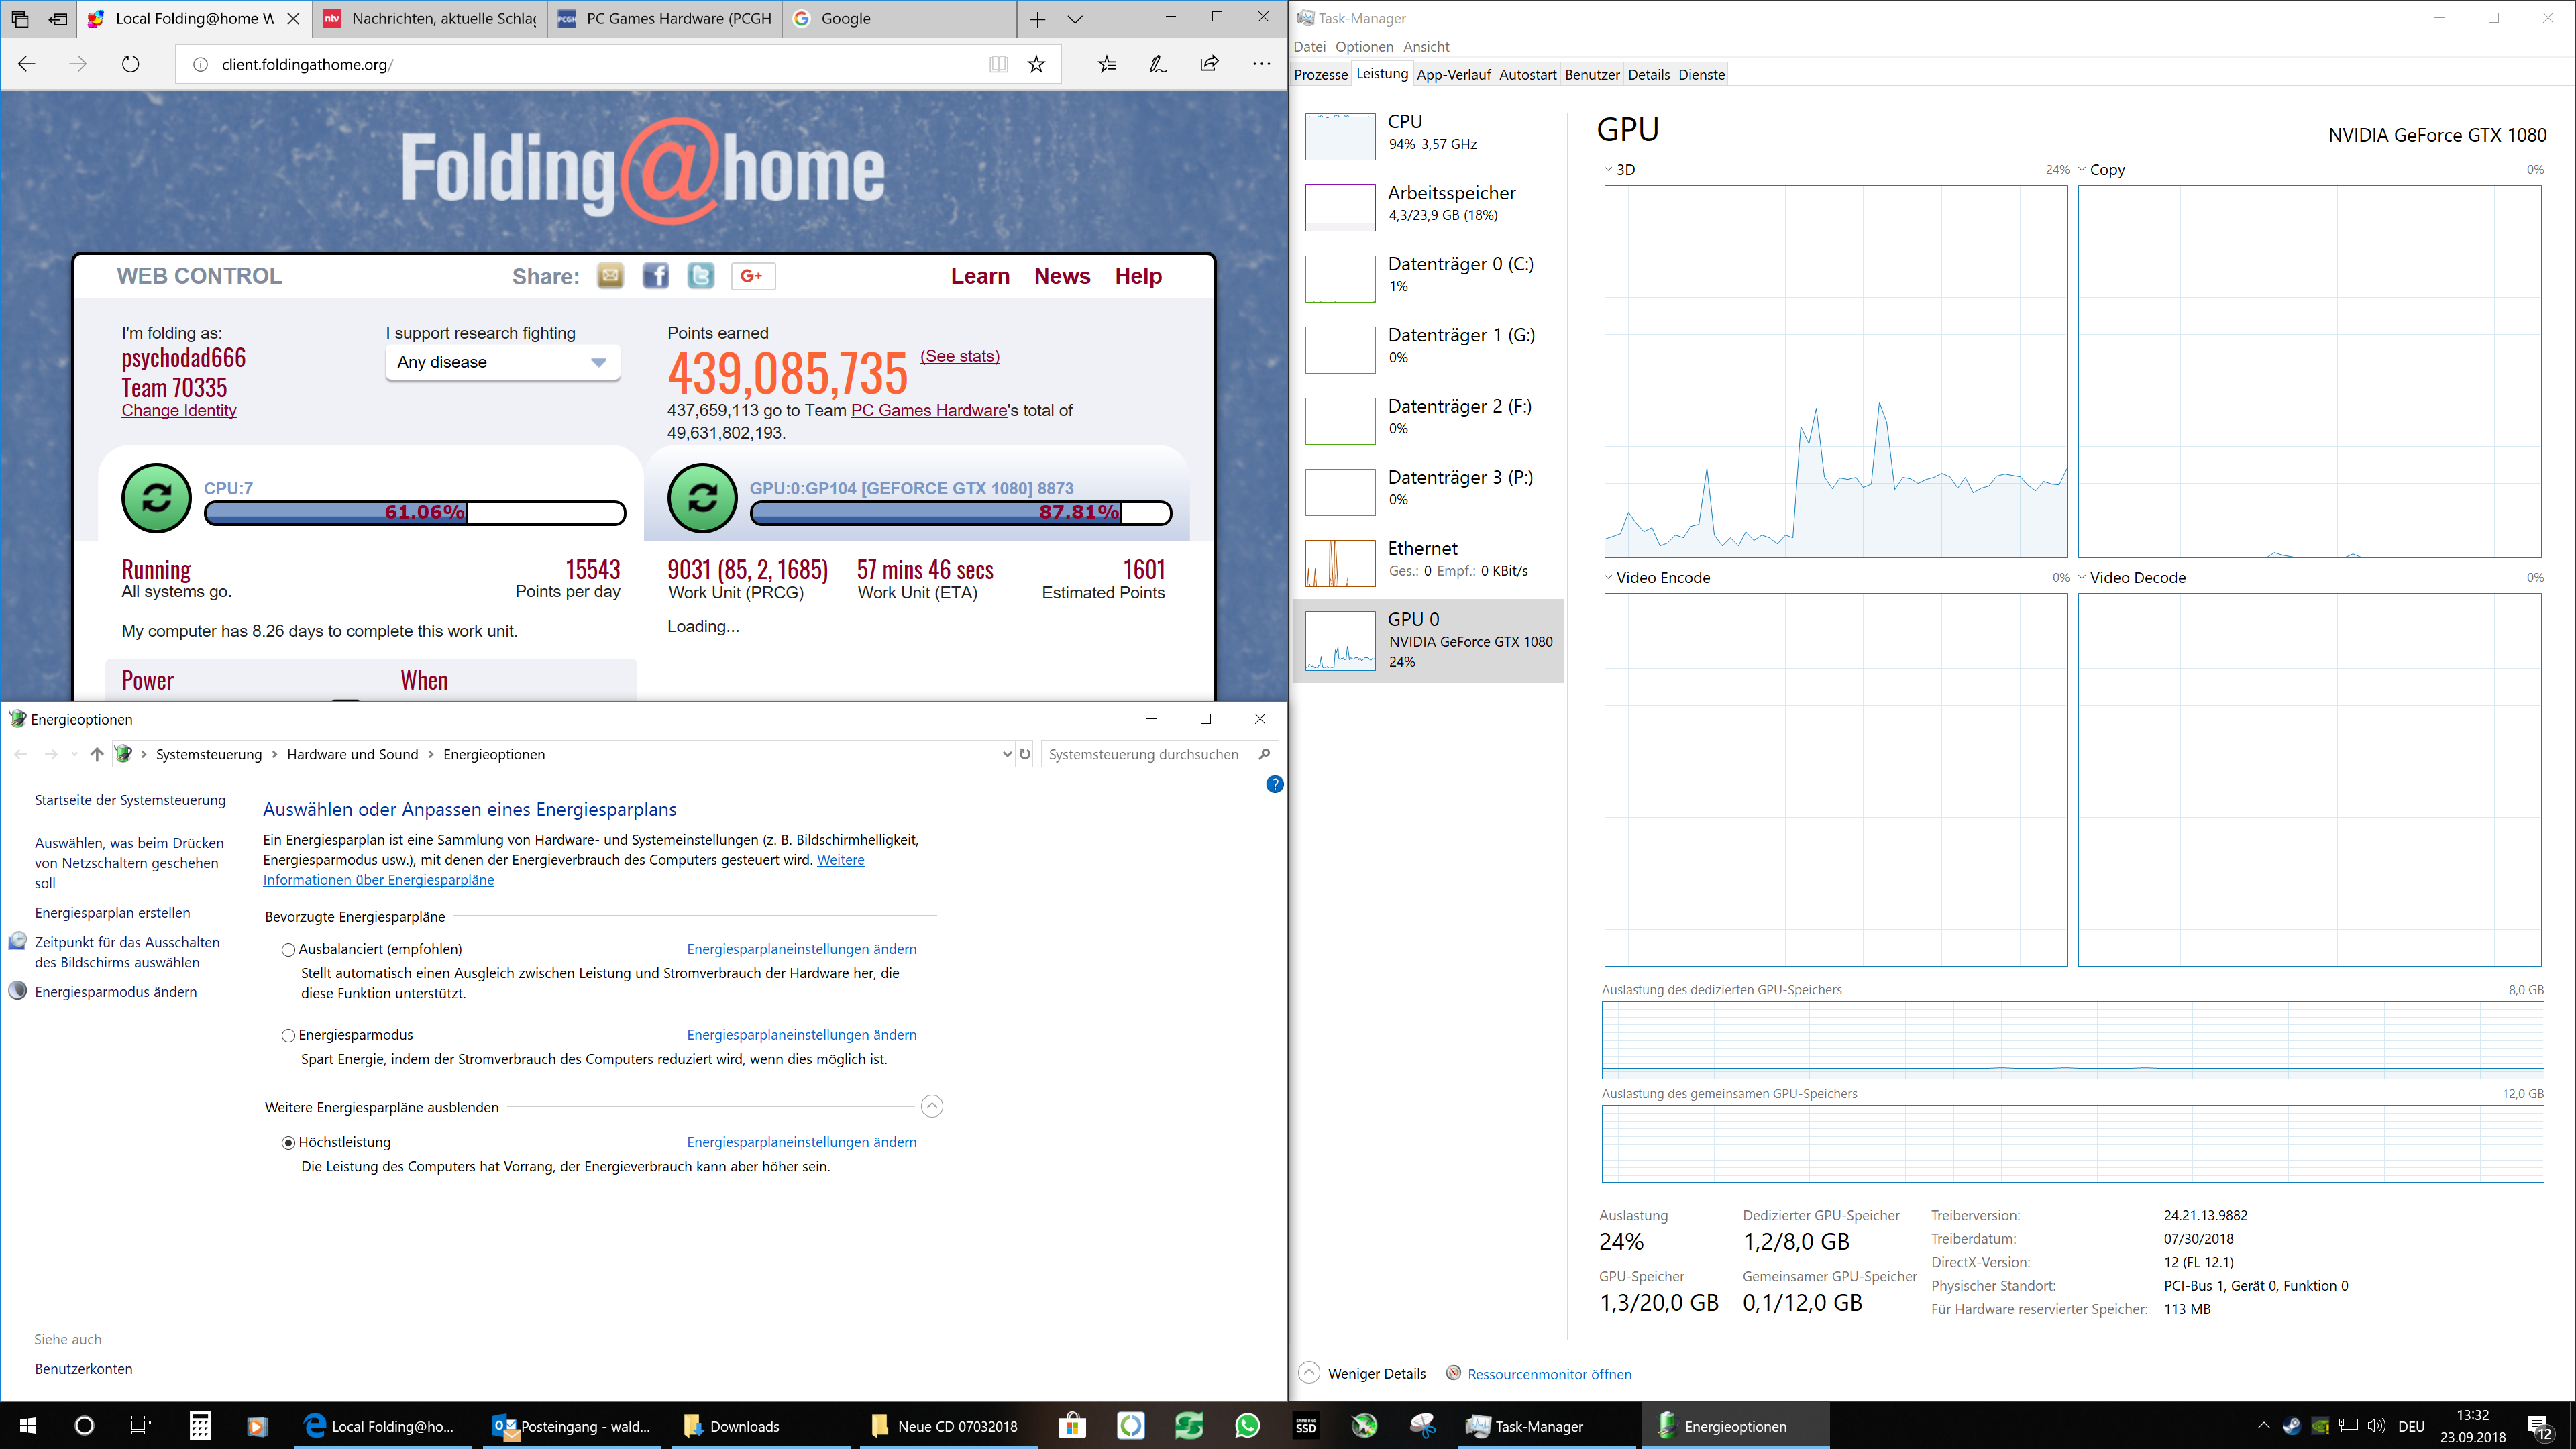Screen dimensions: 2576x1449
Task: Share Folding@home via email icon
Action: 610,276
